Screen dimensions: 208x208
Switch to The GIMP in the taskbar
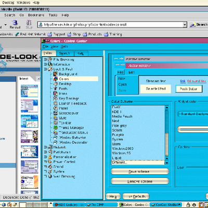click(101, 205)
